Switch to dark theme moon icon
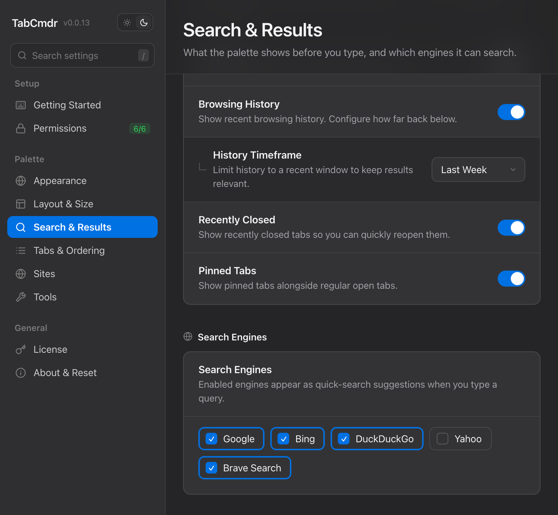 point(144,22)
